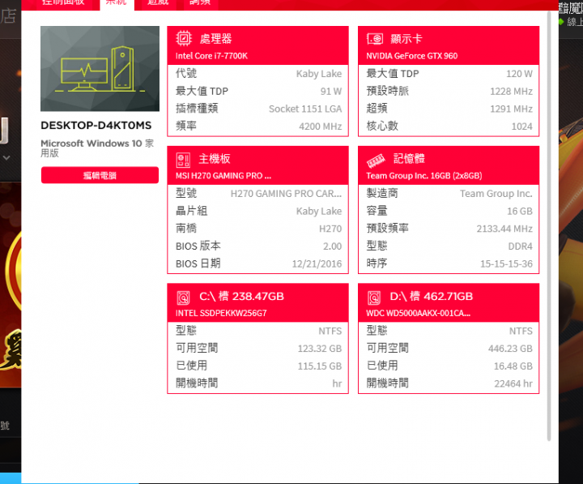583x484 pixels.
Task: Click the down chevron in the background window's left edge
Action: (x=6, y=158)
